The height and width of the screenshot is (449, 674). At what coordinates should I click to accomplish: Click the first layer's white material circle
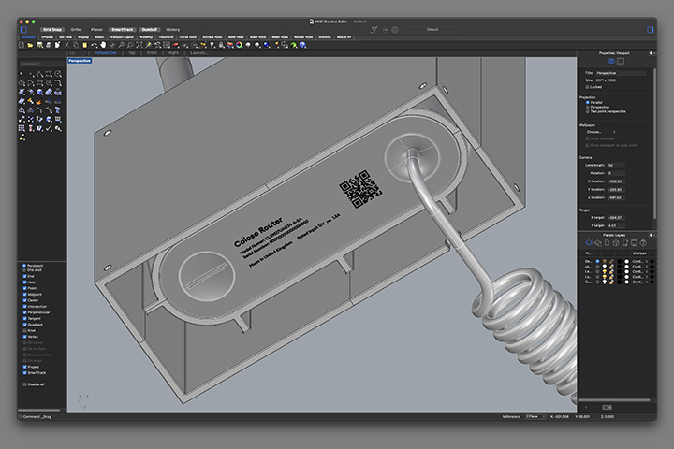click(626, 261)
